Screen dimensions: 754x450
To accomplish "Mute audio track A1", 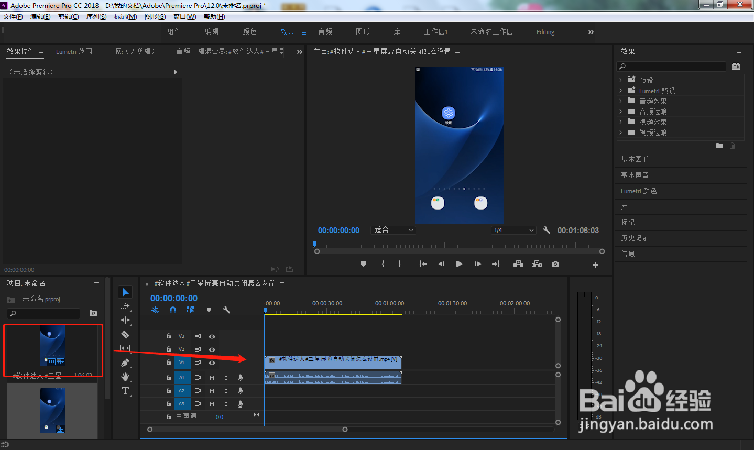I will [212, 378].
